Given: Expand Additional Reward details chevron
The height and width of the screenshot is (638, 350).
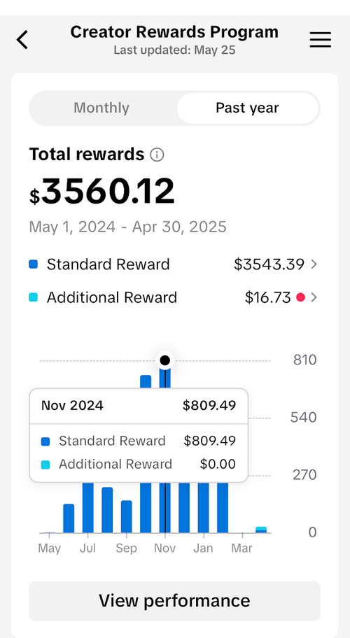Looking at the screenshot, I should (x=314, y=298).
